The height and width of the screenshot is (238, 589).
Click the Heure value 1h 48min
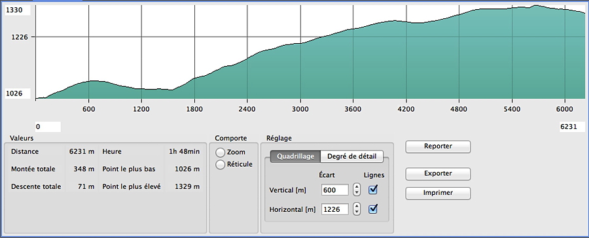pyautogui.click(x=185, y=152)
